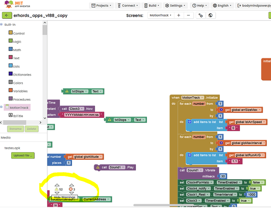Collapse the Built-in blocks tree
This screenshot has width=271, height=208.
pyautogui.click(x=2, y=25)
